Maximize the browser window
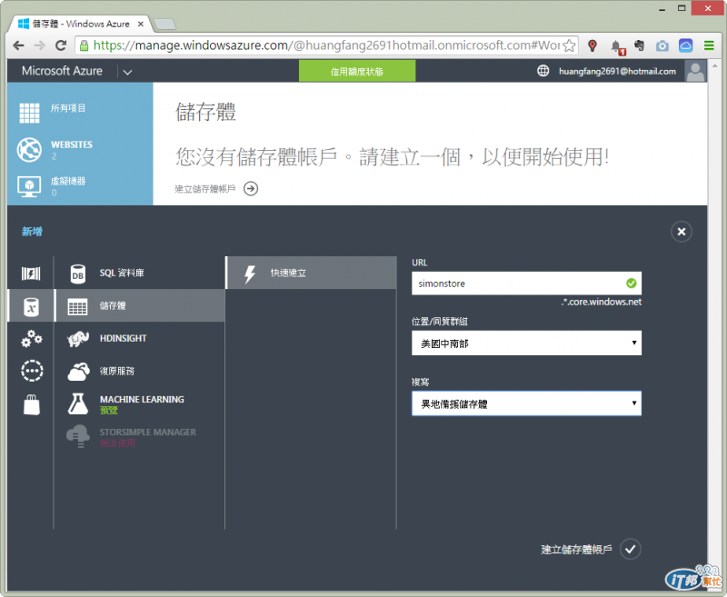Viewport: 727px width, 597px height. pyautogui.click(x=681, y=8)
